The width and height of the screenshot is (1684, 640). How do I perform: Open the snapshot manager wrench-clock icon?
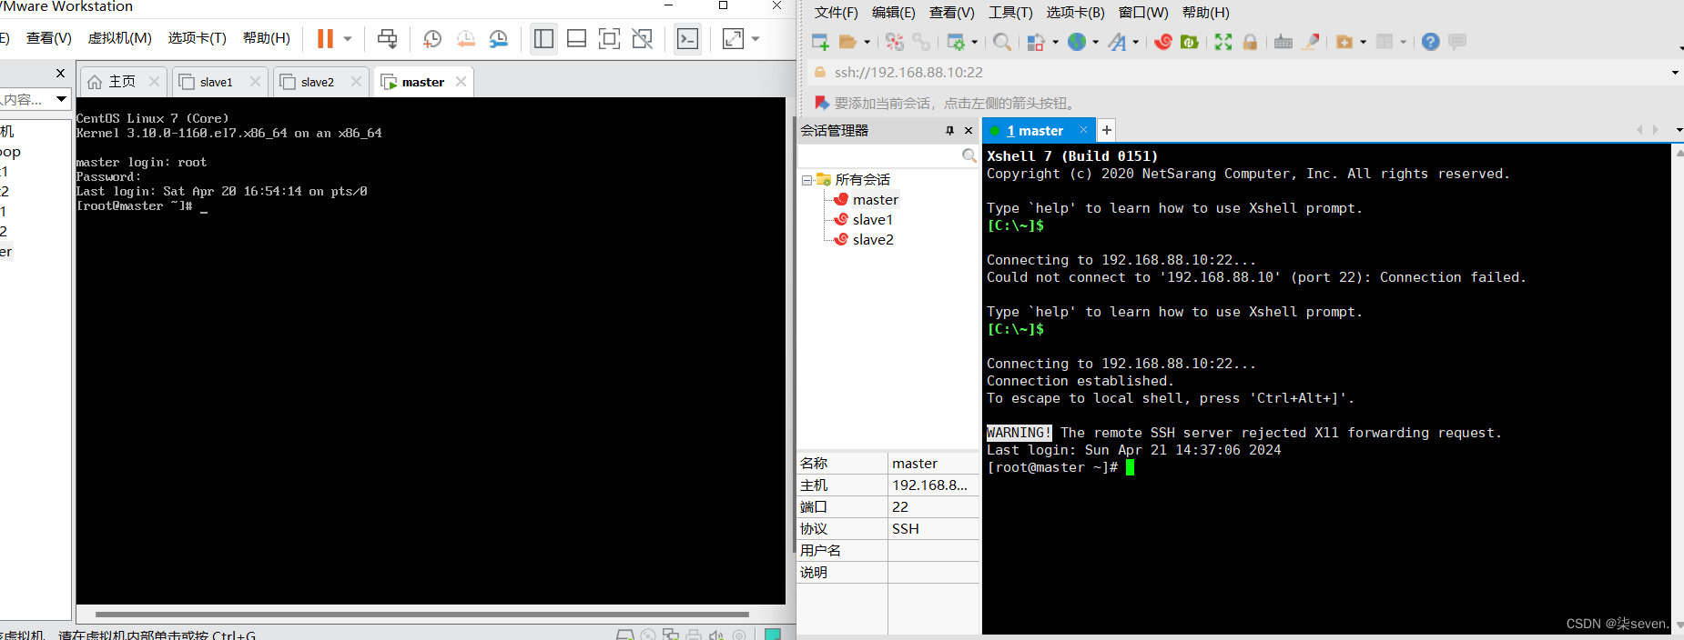point(498,38)
